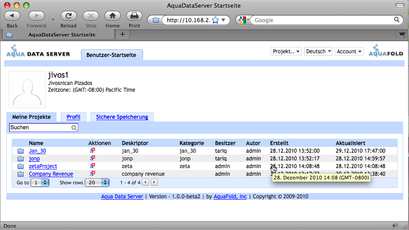Open the Sichere Speicherung tab
This screenshot has height=230, width=409.
point(122,117)
